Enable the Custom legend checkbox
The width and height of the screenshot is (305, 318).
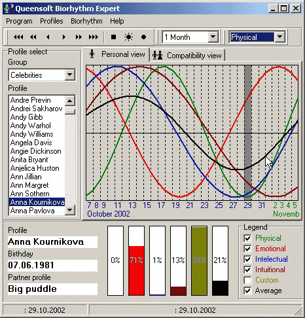coord(247,280)
